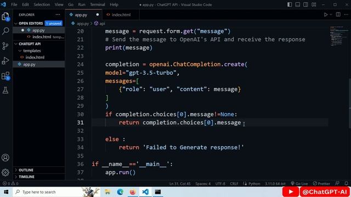
Task: Open errors and warnings status item
Action: point(10,184)
